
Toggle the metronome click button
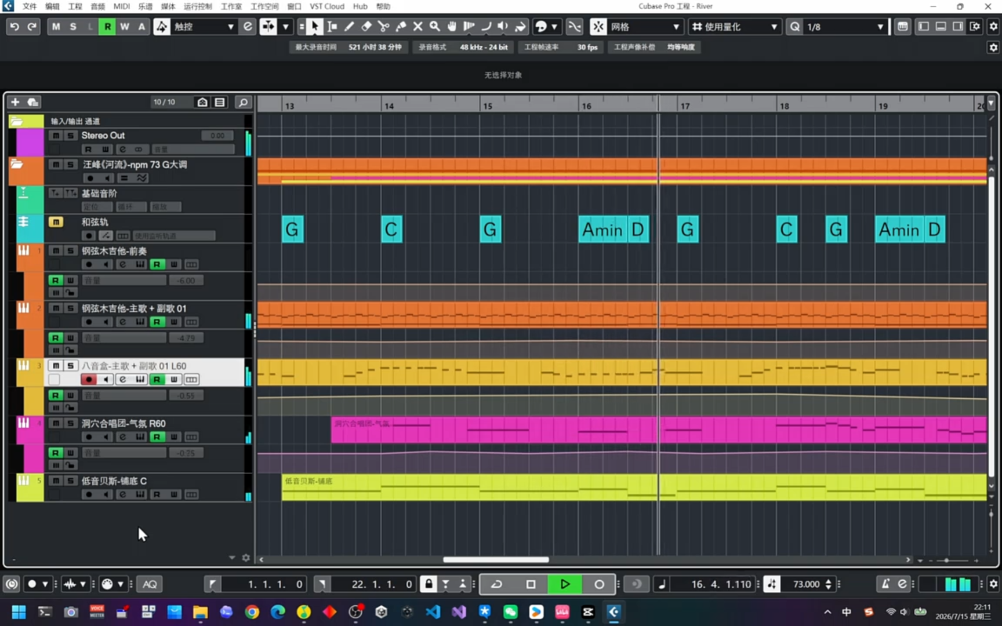click(885, 584)
